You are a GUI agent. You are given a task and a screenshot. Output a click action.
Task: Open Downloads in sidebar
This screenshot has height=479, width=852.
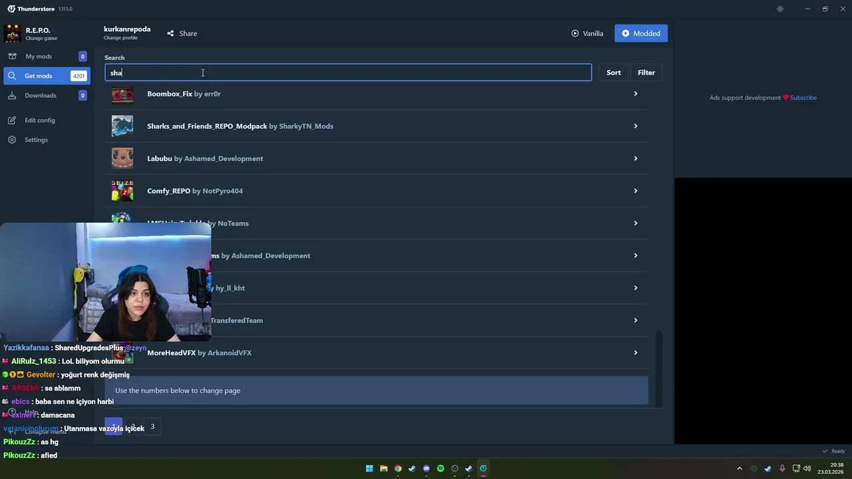[47, 95]
